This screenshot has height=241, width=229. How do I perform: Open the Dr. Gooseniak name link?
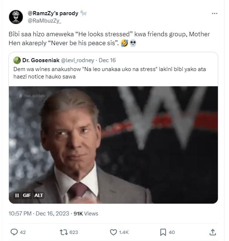[40, 60]
